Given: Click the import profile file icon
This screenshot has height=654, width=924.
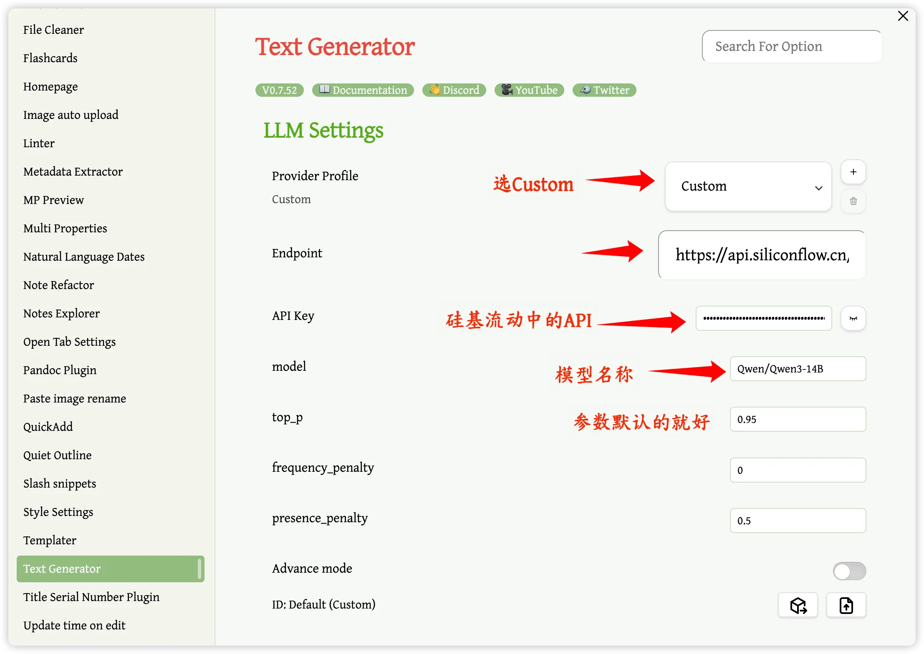Looking at the screenshot, I should pos(846,605).
